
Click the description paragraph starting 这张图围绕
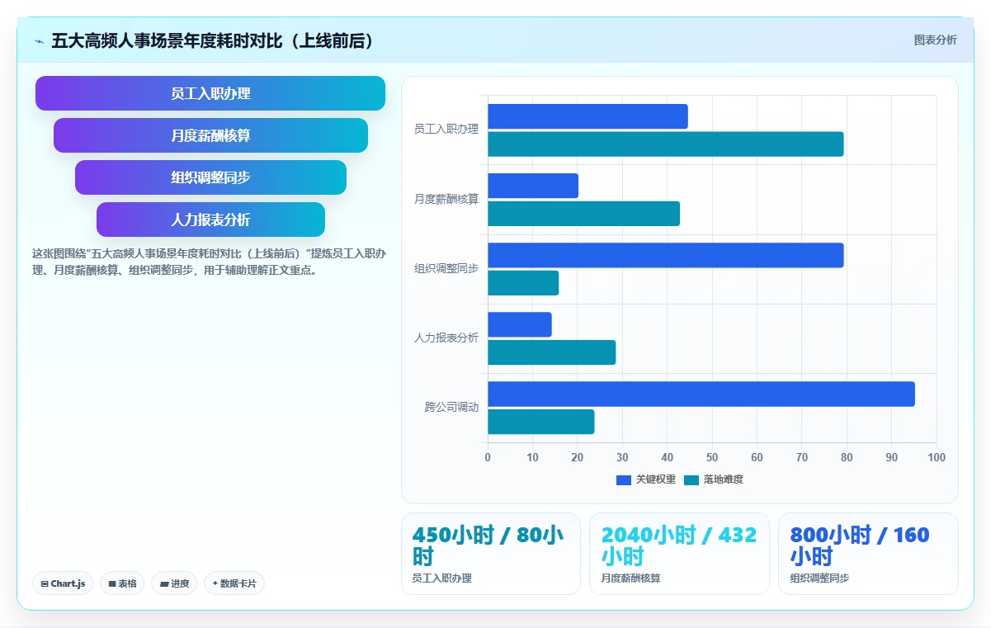pyautogui.click(x=209, y=262)
